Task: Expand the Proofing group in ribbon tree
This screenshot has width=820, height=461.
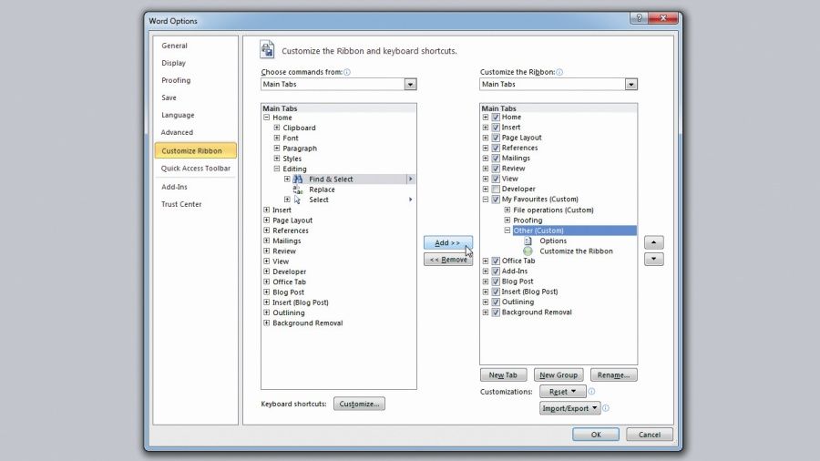Action: pos(507,220)
